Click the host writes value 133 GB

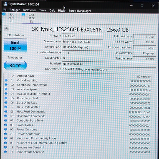145,42
